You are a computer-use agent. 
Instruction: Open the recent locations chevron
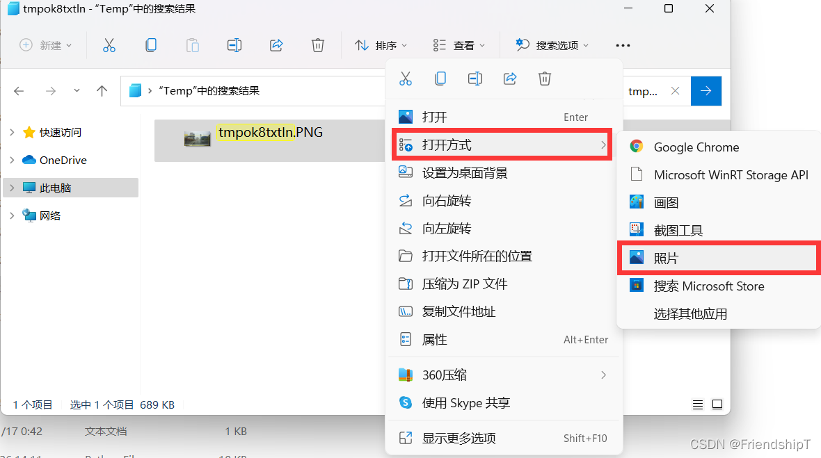point(77,90)
